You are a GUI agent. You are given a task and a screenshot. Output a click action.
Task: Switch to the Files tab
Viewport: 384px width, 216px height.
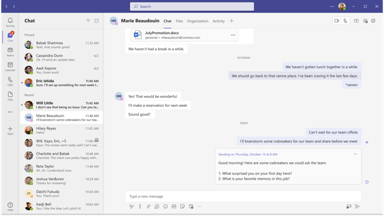(179, 21)
